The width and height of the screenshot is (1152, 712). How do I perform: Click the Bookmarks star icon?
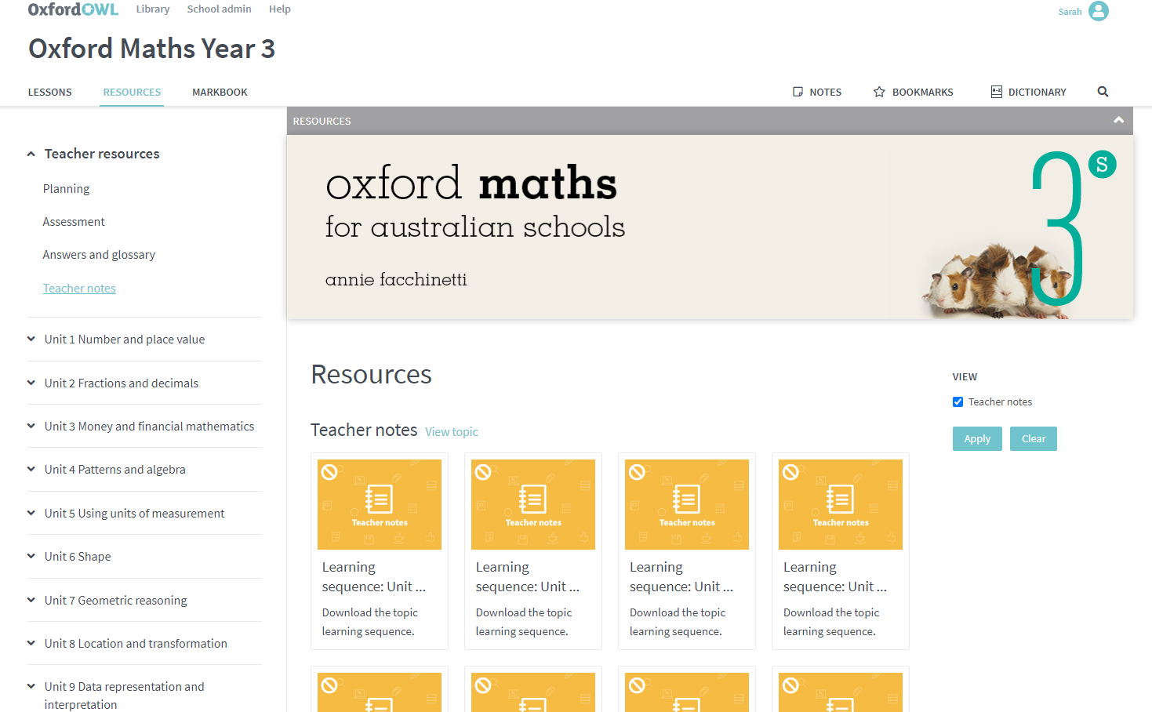pyautogui.click(x=879, y=92)
